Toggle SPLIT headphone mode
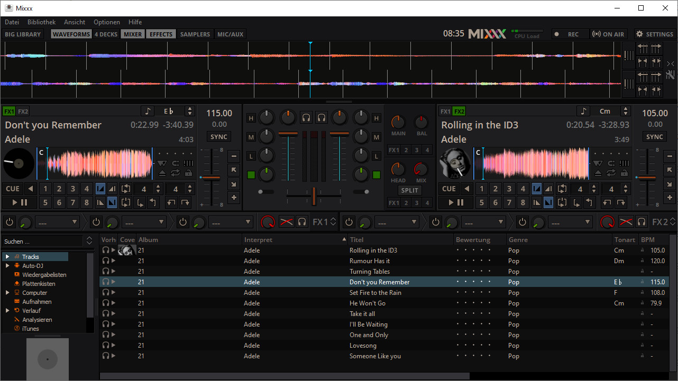678x381 pixels. point(409,190)
